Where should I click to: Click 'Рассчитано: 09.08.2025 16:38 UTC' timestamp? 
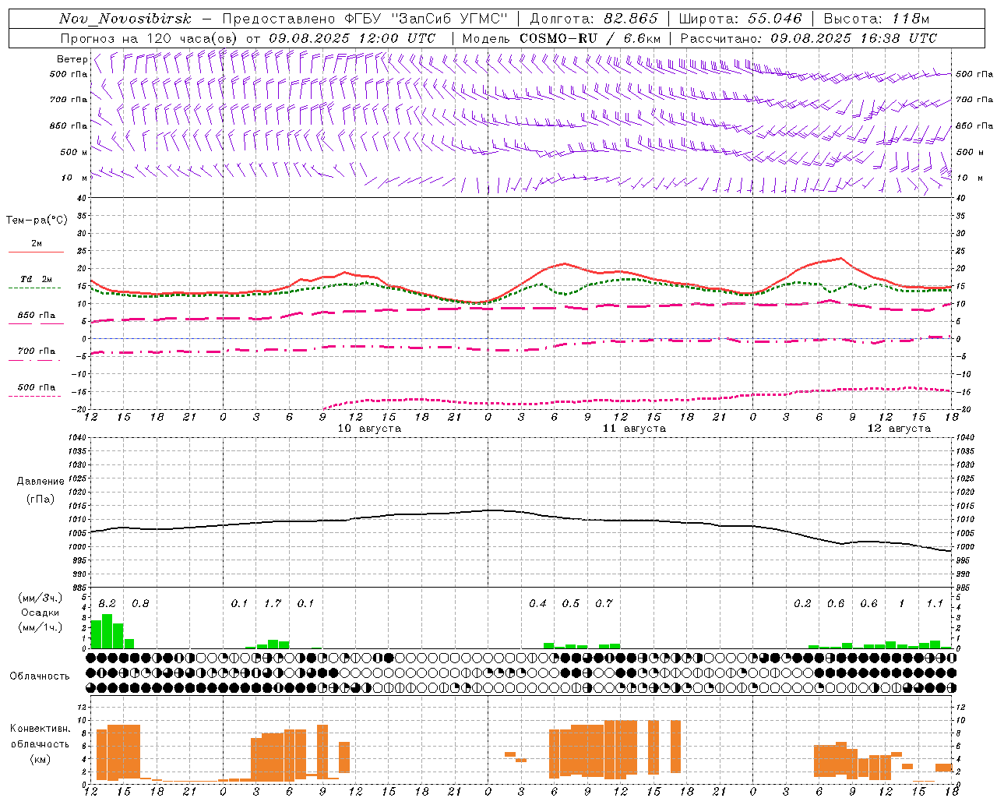pos(809,38)
